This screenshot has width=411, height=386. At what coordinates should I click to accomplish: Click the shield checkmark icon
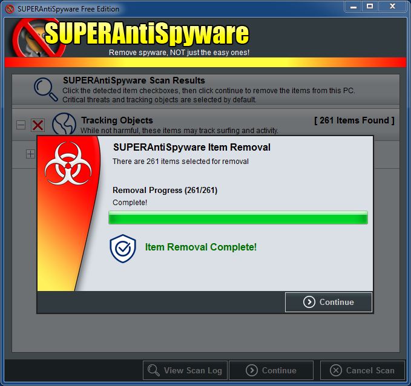pyautogui.click(x=123, y=249)
